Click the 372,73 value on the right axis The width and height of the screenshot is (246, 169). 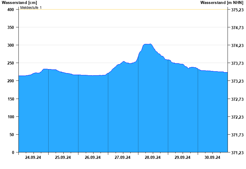[x=237, y=99]
